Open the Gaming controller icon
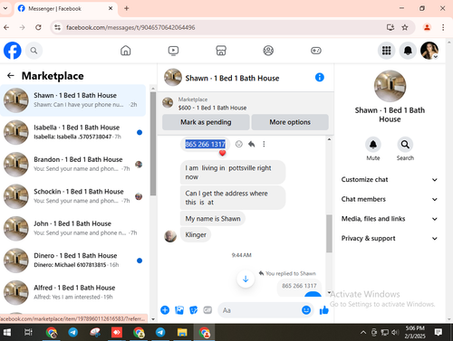The height and width of the screenshot is (341, 453). (316, 51)
